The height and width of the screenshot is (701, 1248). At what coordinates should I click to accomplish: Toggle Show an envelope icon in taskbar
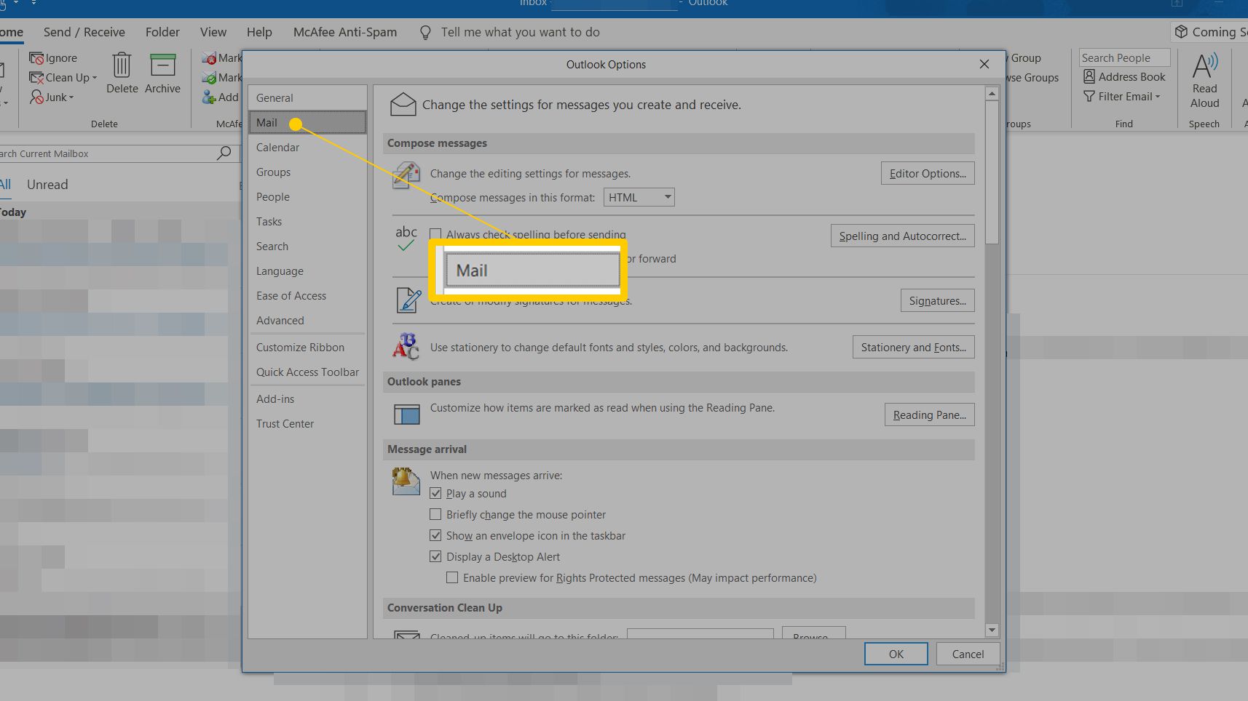pyautogui.click(x=435, y=535)
